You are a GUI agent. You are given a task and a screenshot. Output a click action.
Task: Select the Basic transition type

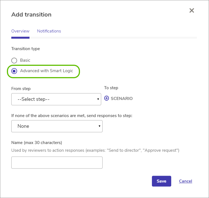[x=14, y=61]
